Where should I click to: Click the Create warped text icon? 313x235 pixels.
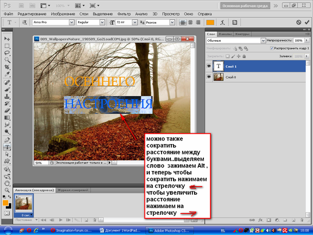point(223,22)
